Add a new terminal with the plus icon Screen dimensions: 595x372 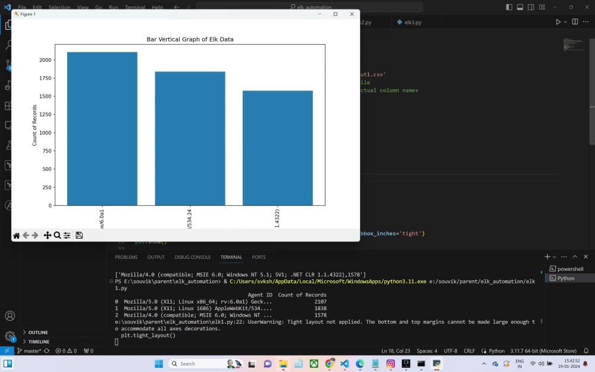(x=547, y=257)
